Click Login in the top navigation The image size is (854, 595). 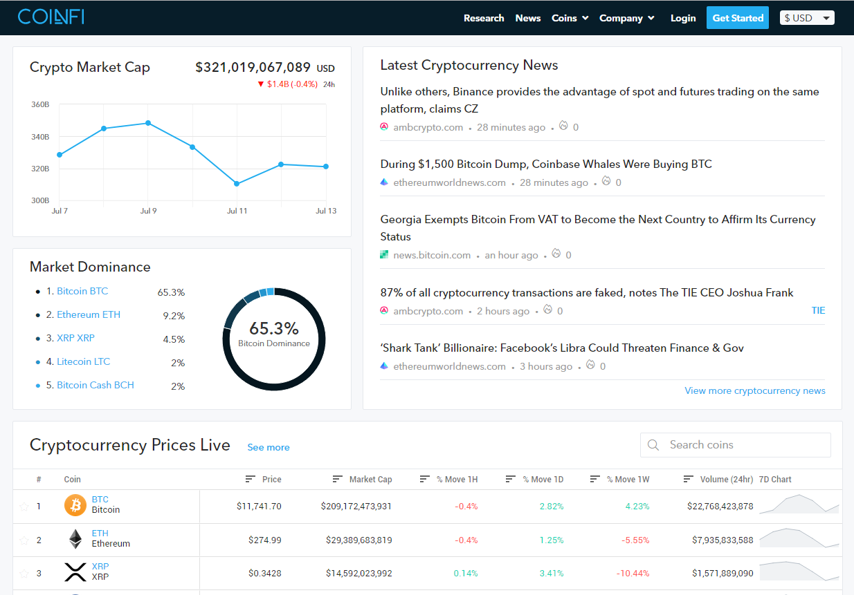pos(683,18)
